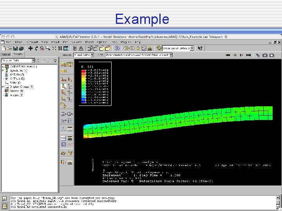Viewport: 282px width, 211px height.
Task: Select the Magnify view tool
Action: [x=42, y=48]
